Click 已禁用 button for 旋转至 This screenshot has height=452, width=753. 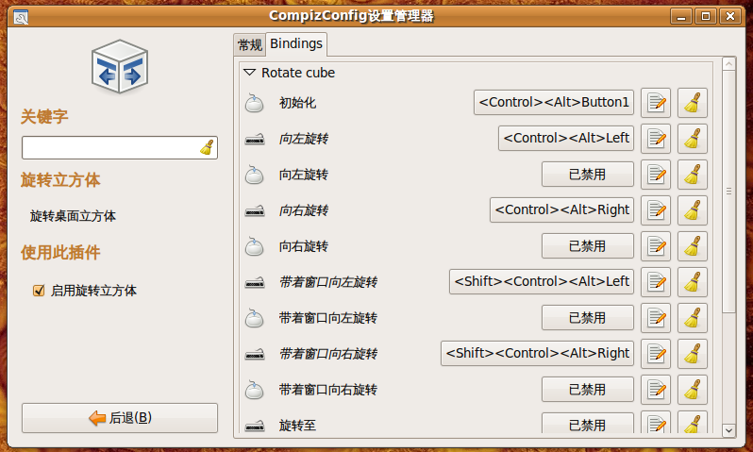[588, 424]
